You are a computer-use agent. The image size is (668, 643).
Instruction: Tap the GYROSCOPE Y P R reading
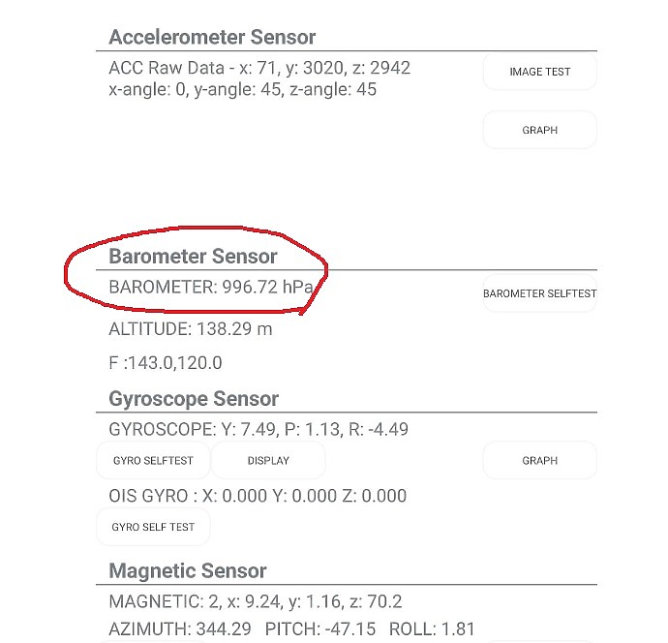258,430
